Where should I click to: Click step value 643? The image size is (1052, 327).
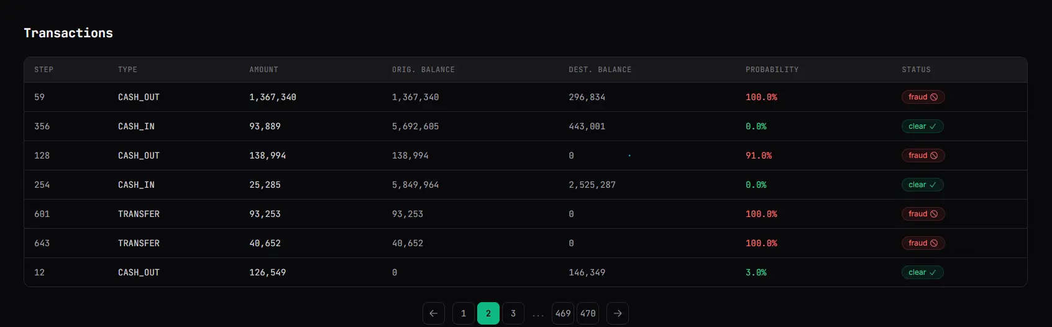point(42,243)
